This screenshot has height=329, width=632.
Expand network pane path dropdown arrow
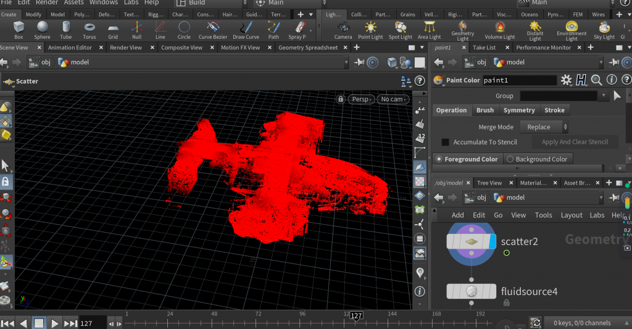pos(601,198)
